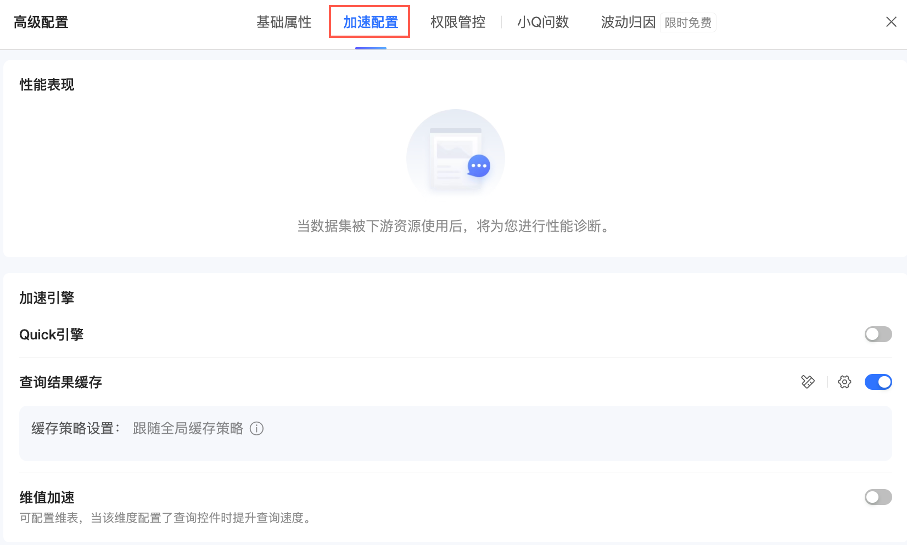Turn off 查询结果缓存 switch
Image resolution: width=907 pixels, height=545 pixels.
coord(878,382)
